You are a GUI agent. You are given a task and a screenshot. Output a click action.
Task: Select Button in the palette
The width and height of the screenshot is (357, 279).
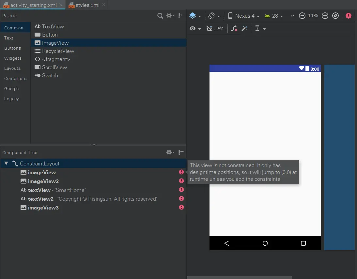coord(109,35)
